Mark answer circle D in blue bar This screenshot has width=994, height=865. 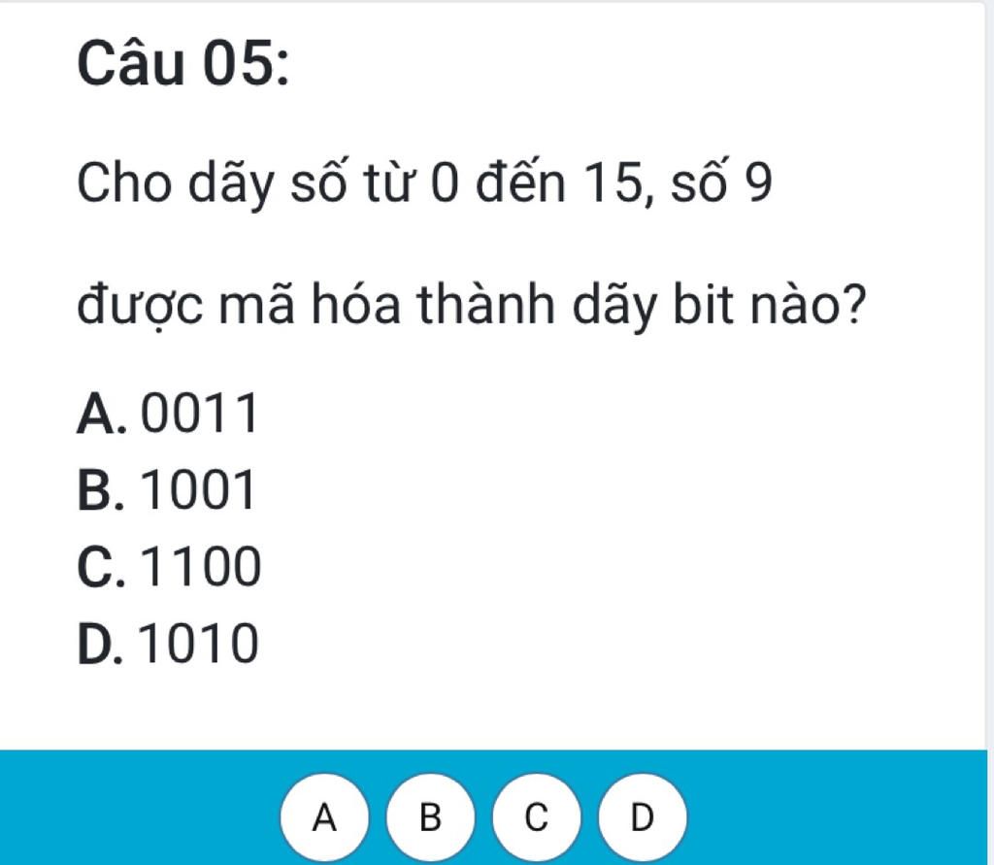[x=640, y=815]
